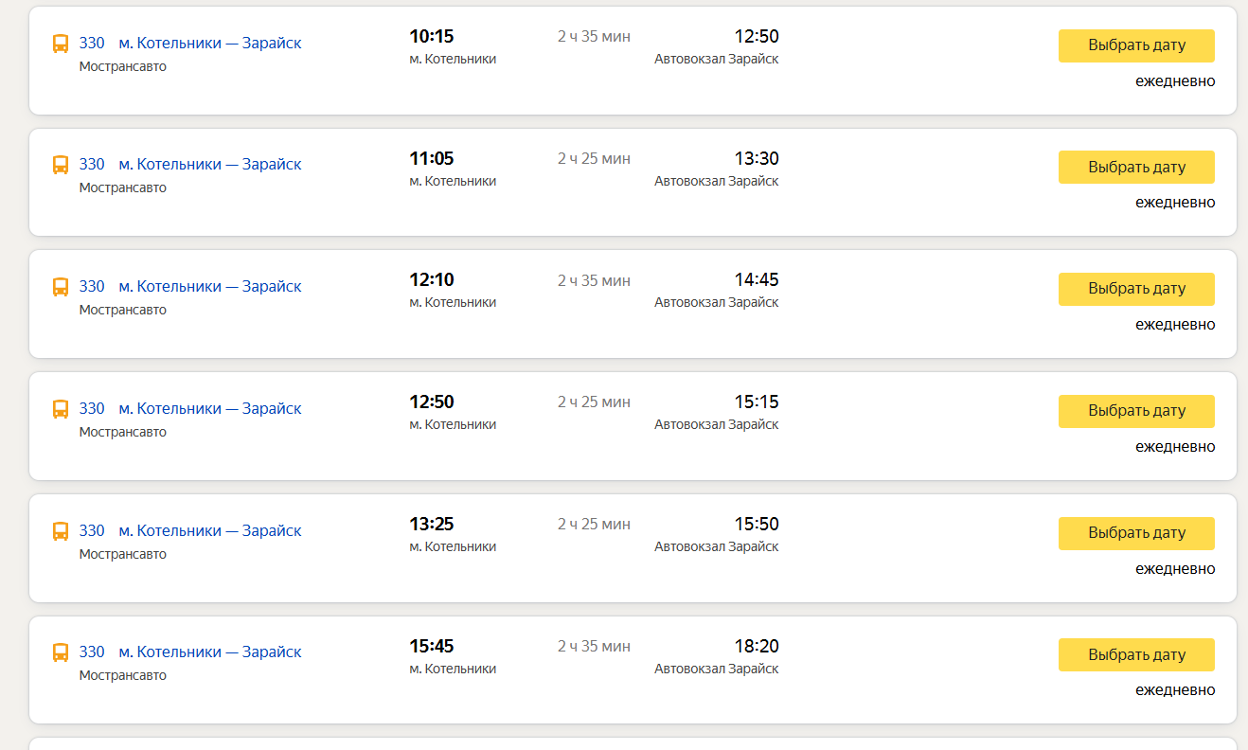The width and height of the screenshot is (1248, 750).
Task: Open the 11:05 м. Котельники — Зарайск route link
Action: pos(210,164)
